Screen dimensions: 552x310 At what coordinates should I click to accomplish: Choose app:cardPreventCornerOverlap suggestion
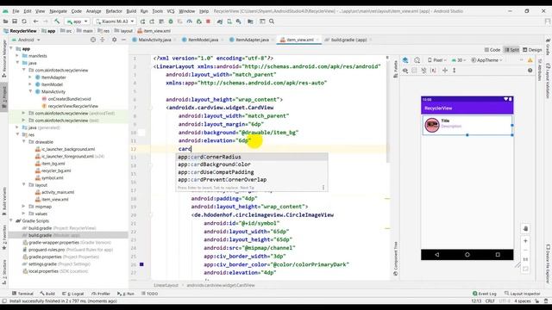(252, 180)
